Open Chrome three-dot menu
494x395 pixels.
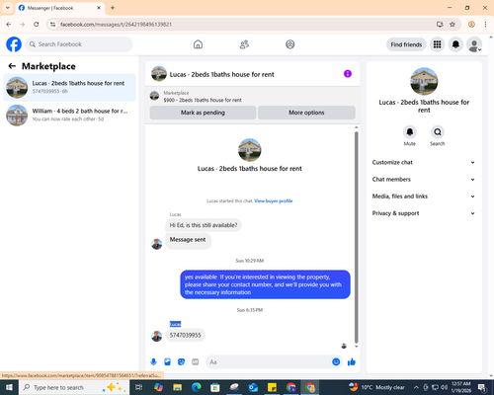coord(485,25)
